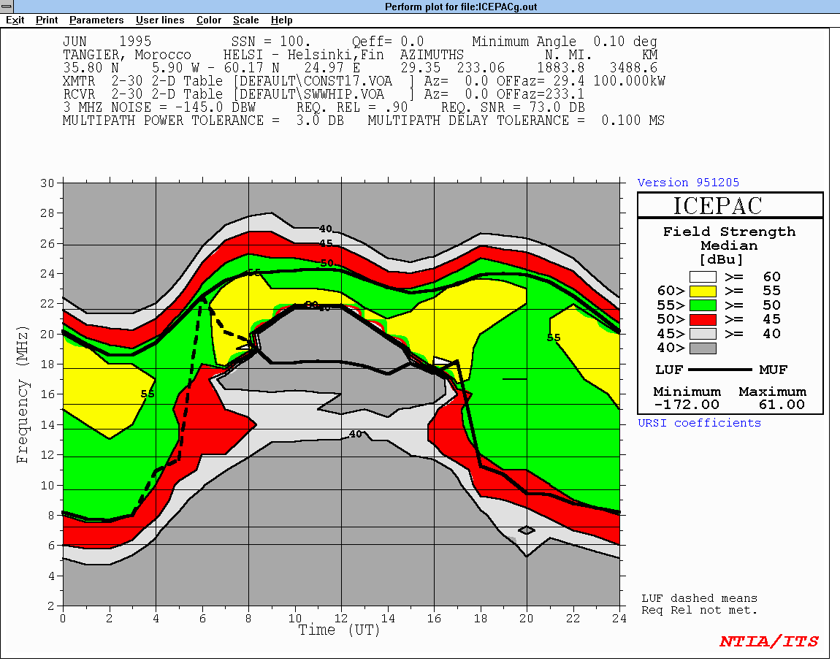
Task: Click the red NTIA/ITS logo
Action: click(x=769, y=642)
